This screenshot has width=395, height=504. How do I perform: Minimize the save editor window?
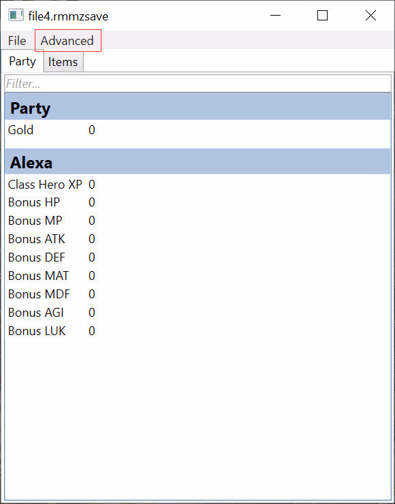[x=275, y=16]
